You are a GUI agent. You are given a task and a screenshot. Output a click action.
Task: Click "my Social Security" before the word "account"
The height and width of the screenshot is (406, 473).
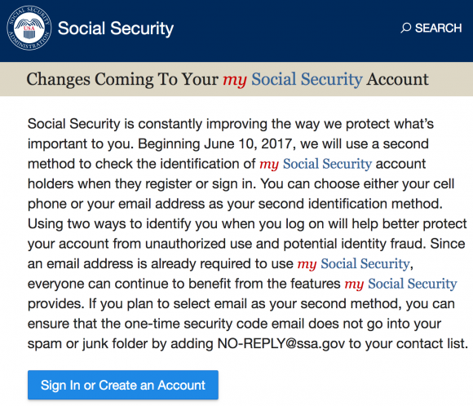pos(316,164)
